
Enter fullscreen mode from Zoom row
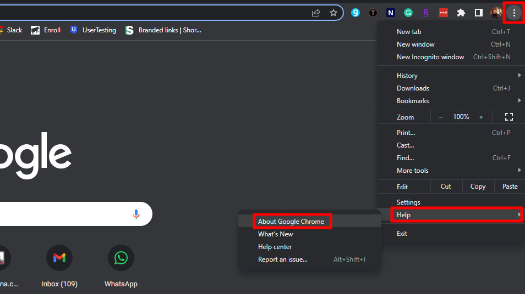(509, 117)
